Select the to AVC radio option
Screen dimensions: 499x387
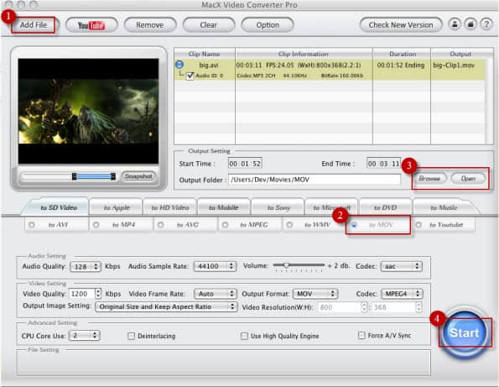pyautogui.click(x=161, y=225)
